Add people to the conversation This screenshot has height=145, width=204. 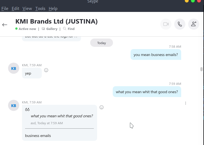tap(194, 24)
